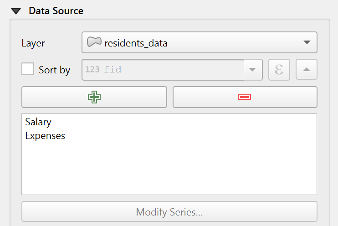Screen dimensions: 338x226
Task: Remove series with the red minus
Action: tap(245, 97)
